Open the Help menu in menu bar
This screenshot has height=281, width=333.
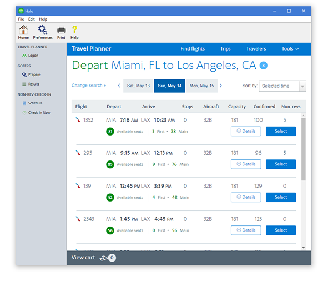point(43,19)
